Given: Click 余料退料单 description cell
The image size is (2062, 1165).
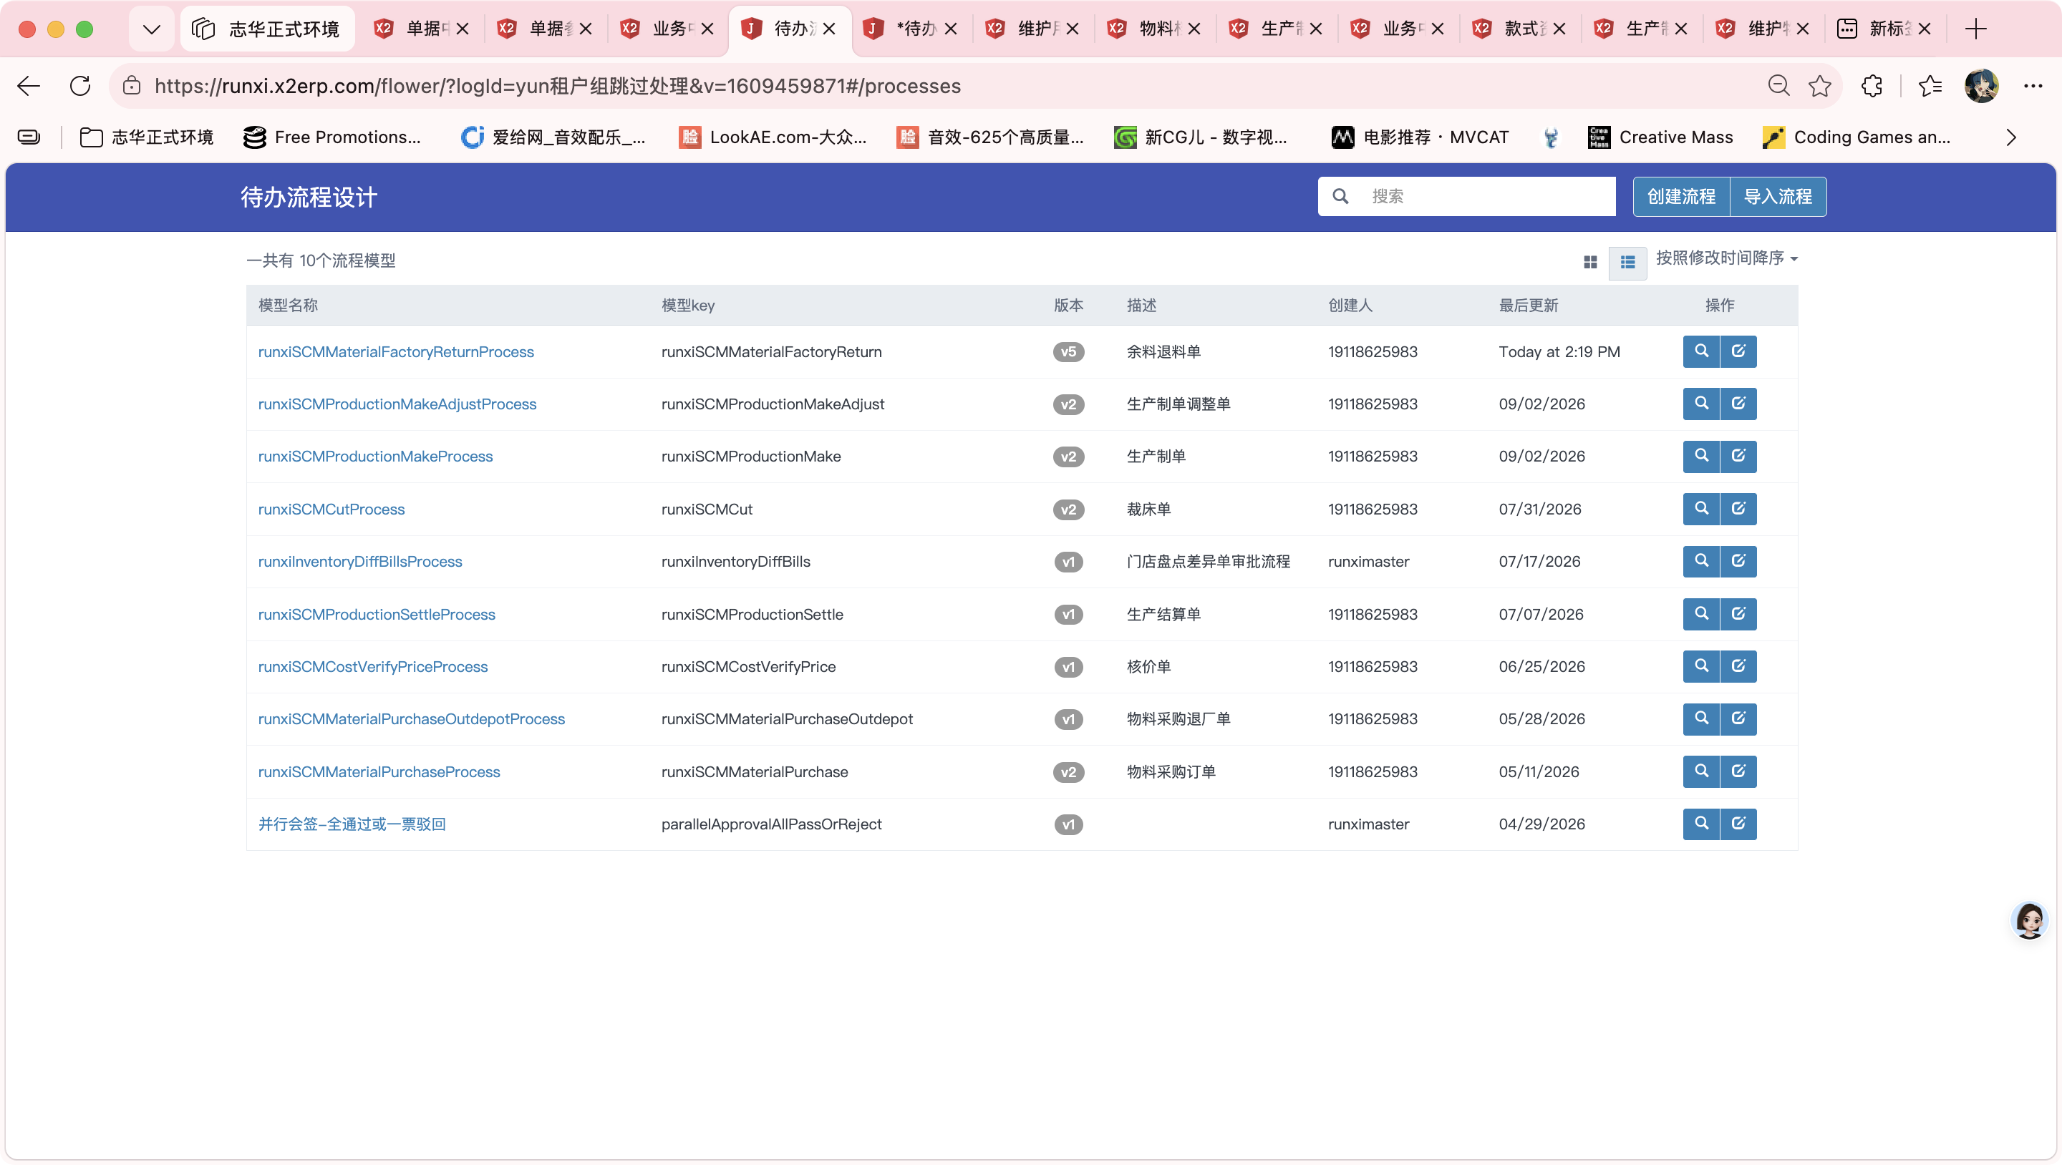Looking at the screenshot, I should pos(1163,352).
